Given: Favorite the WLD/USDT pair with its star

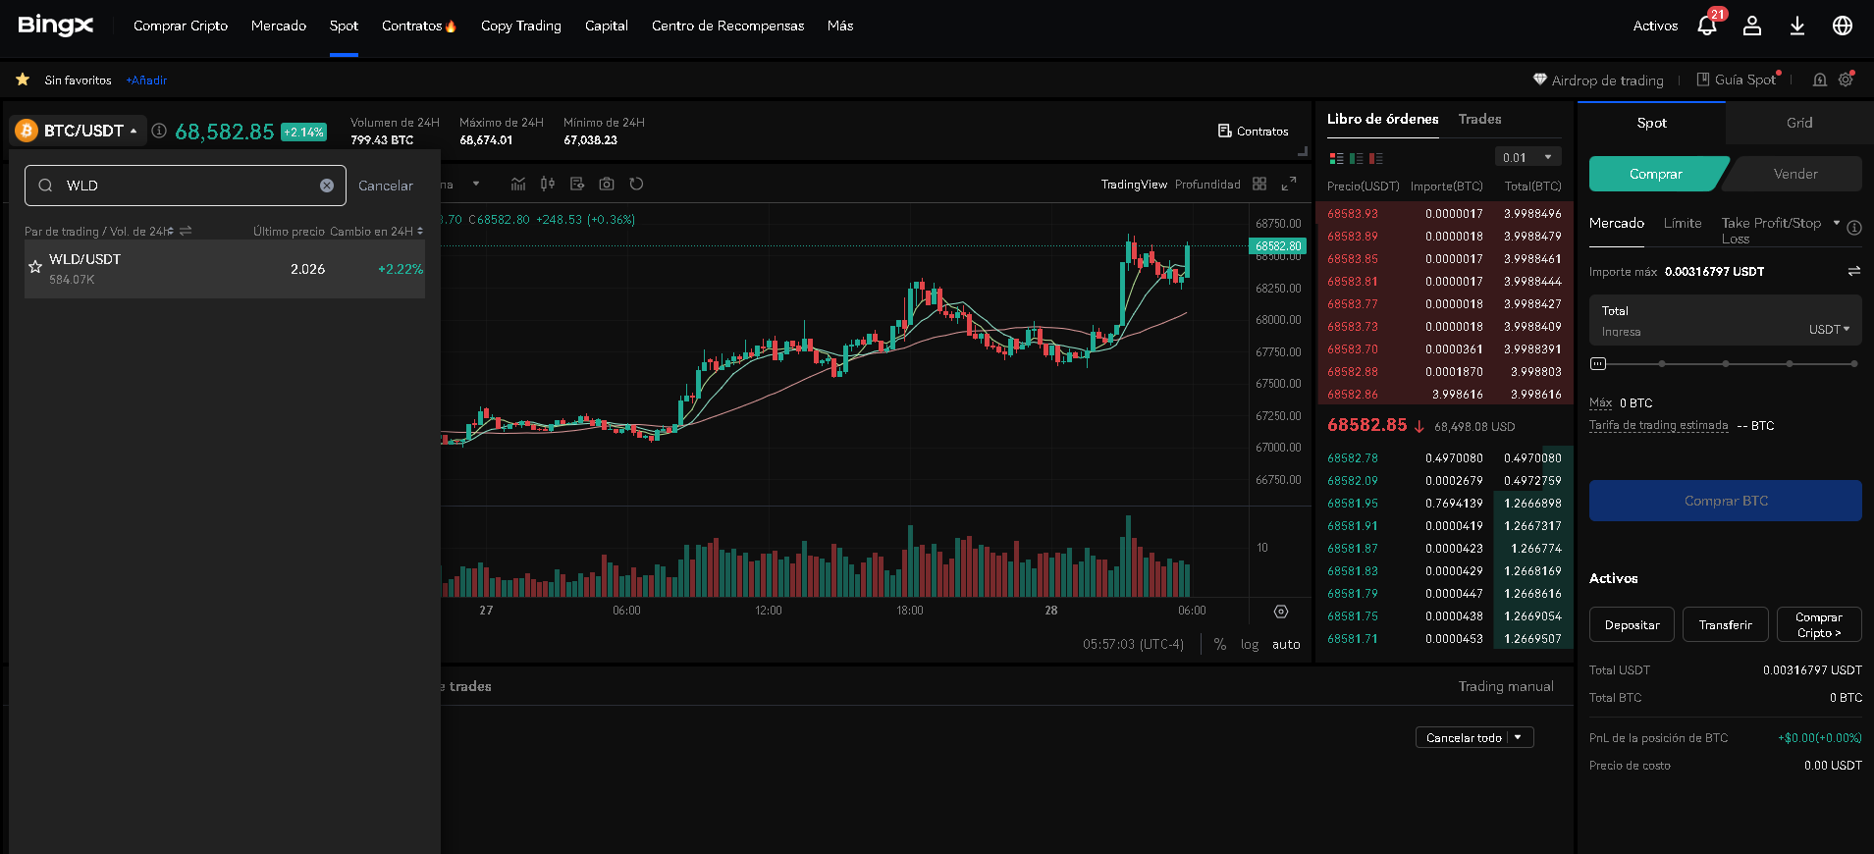Looking at the screenshot, I should 35,267.
